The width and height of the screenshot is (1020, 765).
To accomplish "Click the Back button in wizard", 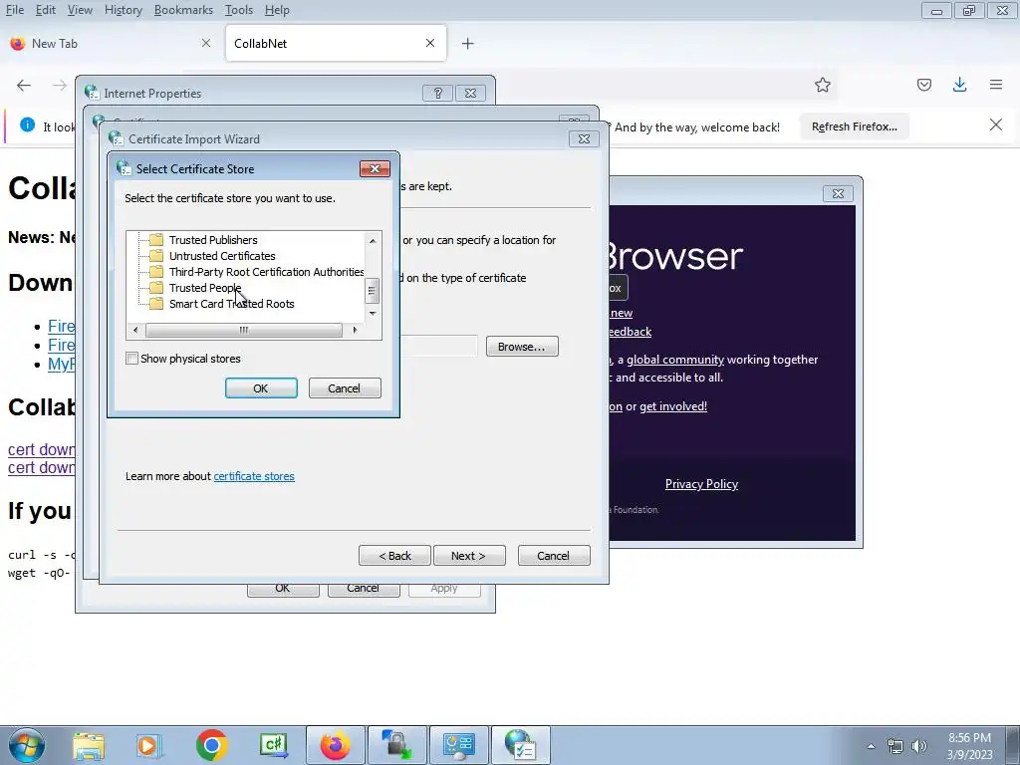I will pyautogui.click(x=394, y=556).
